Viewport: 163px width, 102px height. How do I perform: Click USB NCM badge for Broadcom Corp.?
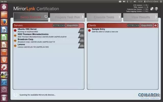81,41
